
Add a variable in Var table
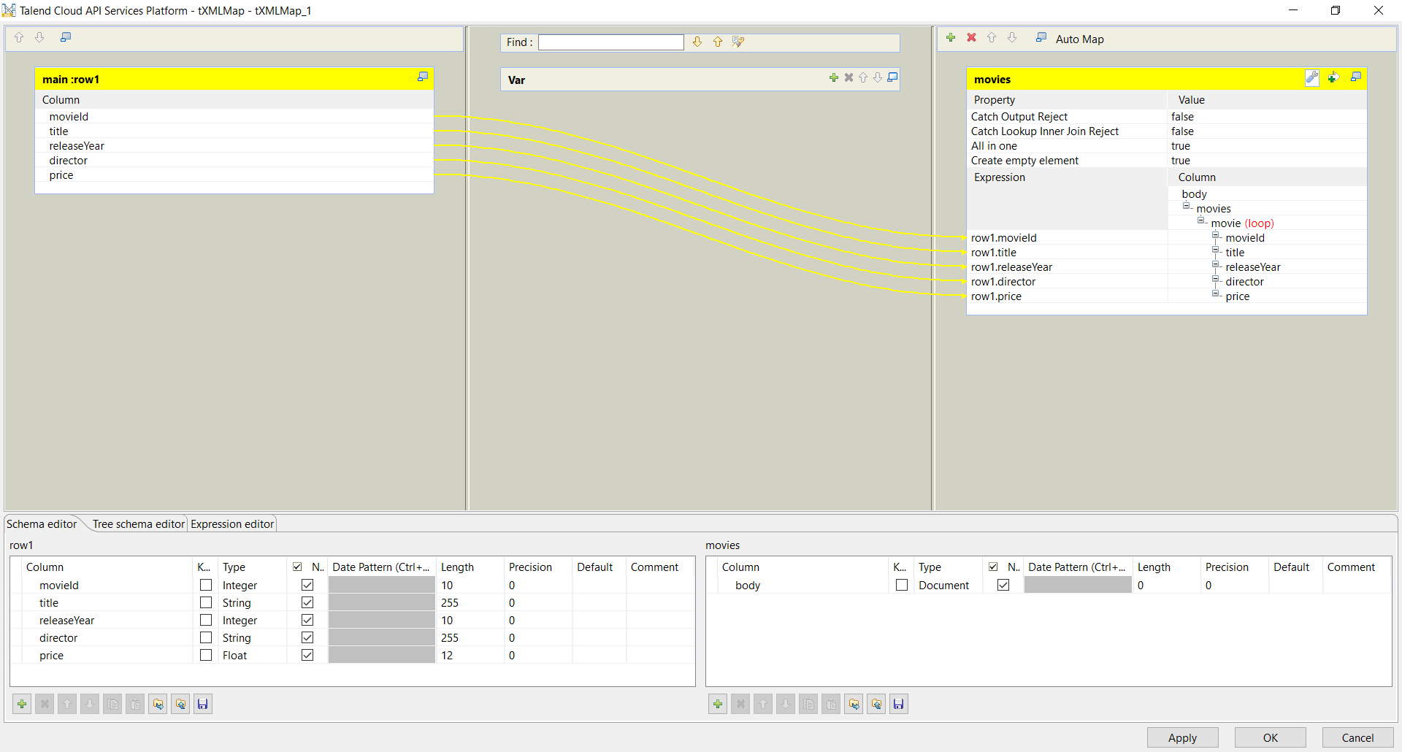(833, 78)
